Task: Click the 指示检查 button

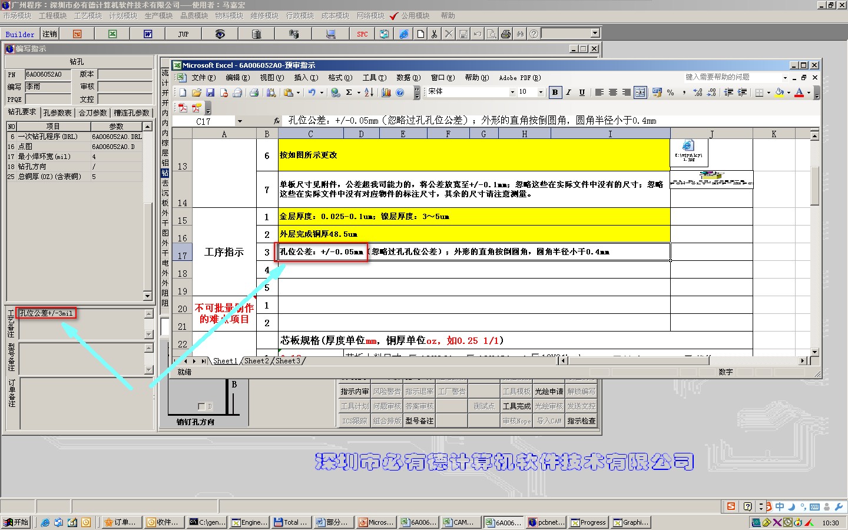Action: (x=581, y=421)
